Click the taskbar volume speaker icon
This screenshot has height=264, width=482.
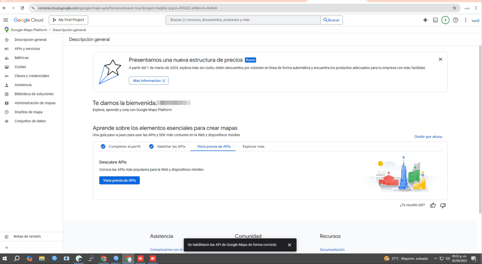pyautogui.click(x=448, y=258)
